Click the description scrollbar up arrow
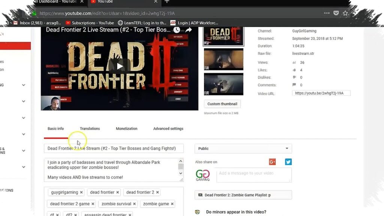 tap(181, 161)
